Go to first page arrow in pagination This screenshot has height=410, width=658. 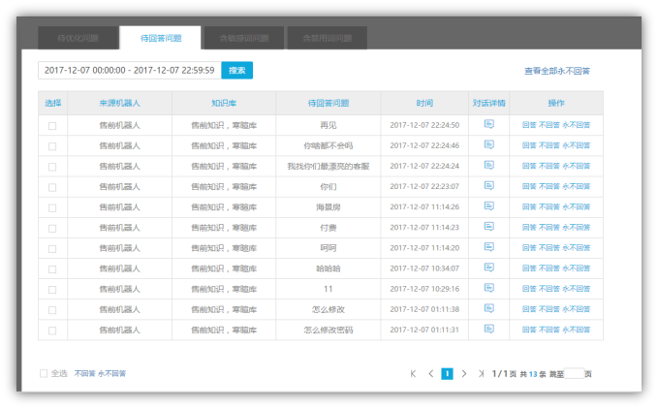(413, 373)
